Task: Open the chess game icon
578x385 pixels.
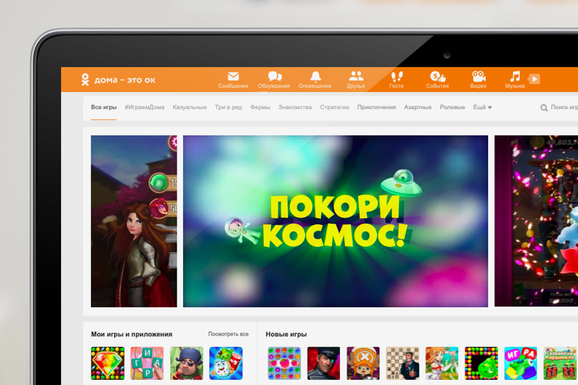Action: [403, 363]
